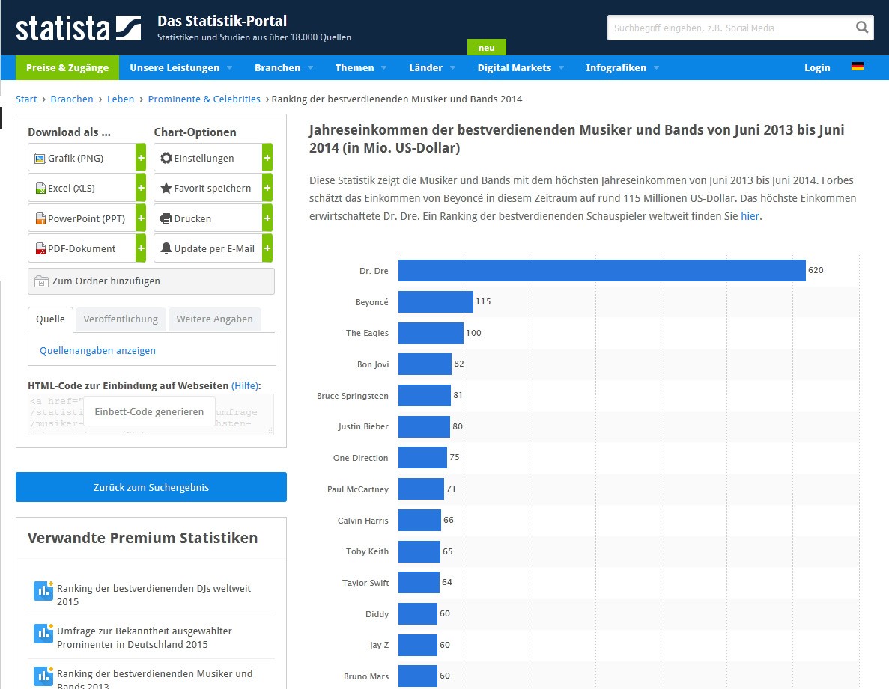889x689 pixels.
Task: Click the chart icon beside DJs weltweit 2015
Action: click(43, 590)
